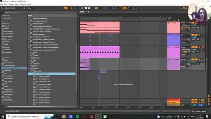Toggle the Follow playback button

(66, 8)
